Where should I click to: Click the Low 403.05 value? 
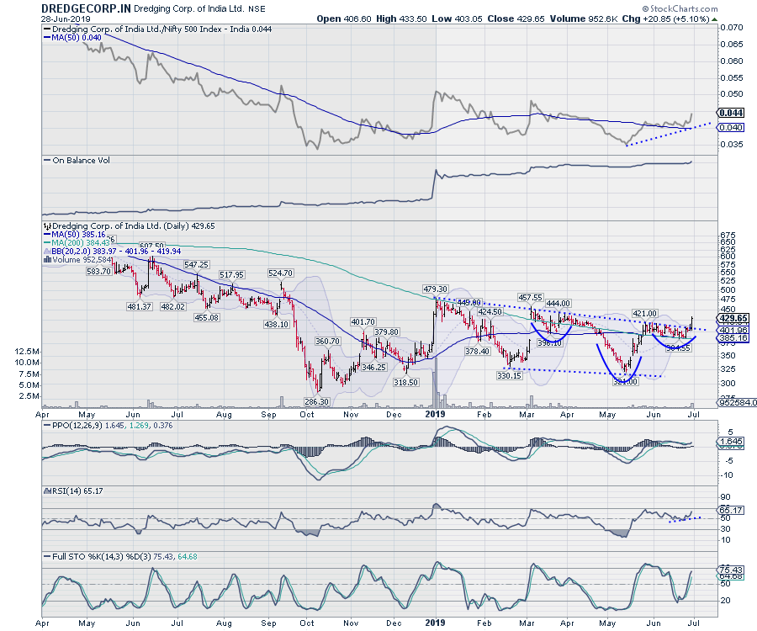457,19
